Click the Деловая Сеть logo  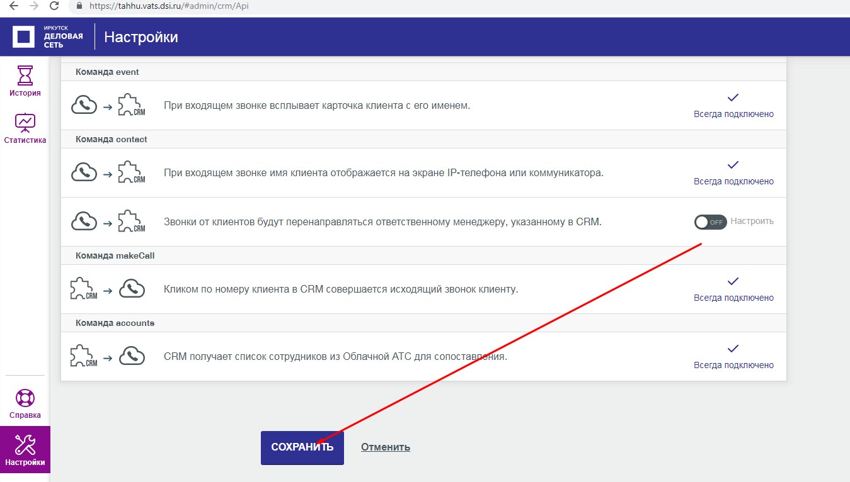click(x=48, y=36)
